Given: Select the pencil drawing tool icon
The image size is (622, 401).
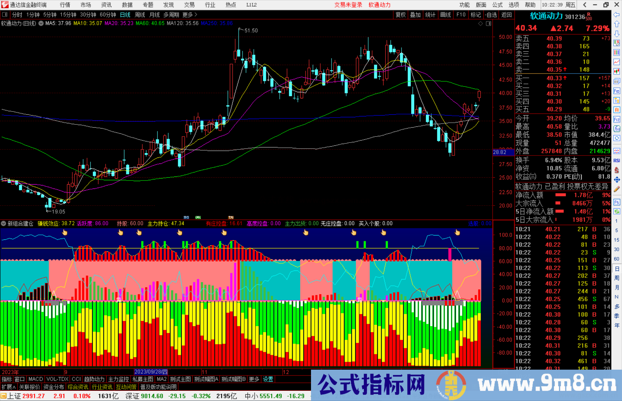Looking at the screenshot, I should pos(617,190).
